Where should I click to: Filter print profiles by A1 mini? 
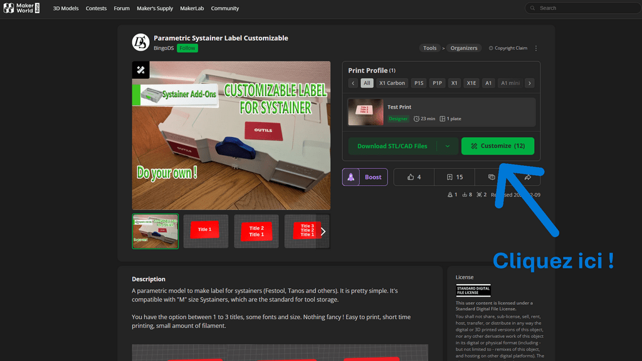(x=510, y=83)
